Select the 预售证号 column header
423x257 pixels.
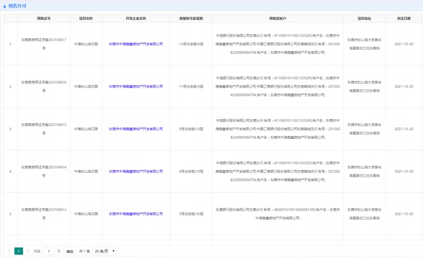tap(44, 18)
